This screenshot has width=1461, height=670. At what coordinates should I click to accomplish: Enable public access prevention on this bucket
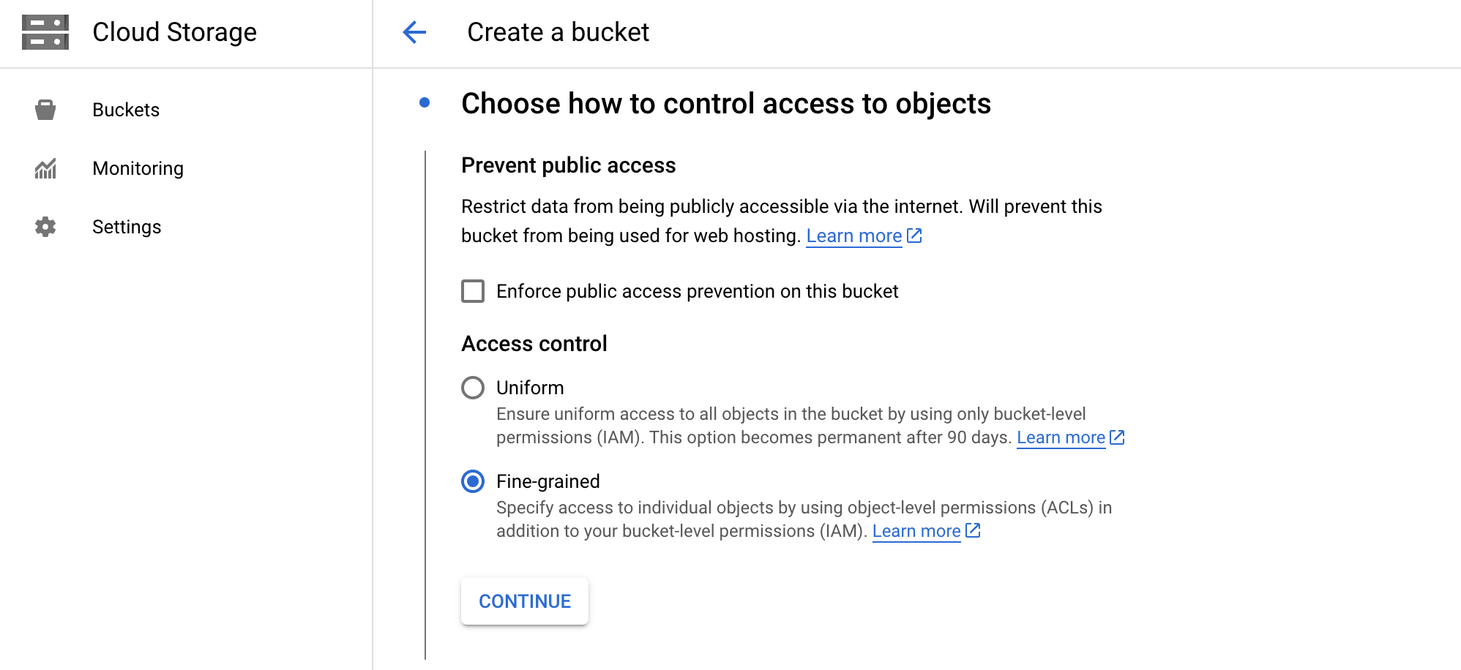coord(473,290)
